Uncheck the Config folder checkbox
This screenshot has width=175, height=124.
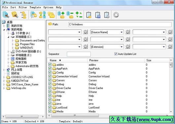(x=50, y=72)
